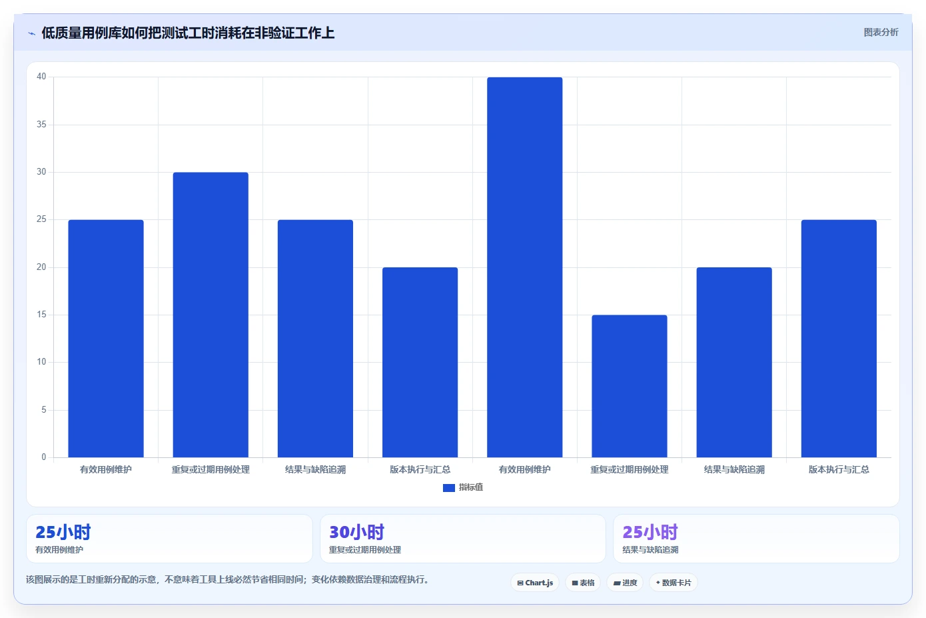Select the Chart.js chip
Viewport: 926px width, 618px height.
click(535, 583)
